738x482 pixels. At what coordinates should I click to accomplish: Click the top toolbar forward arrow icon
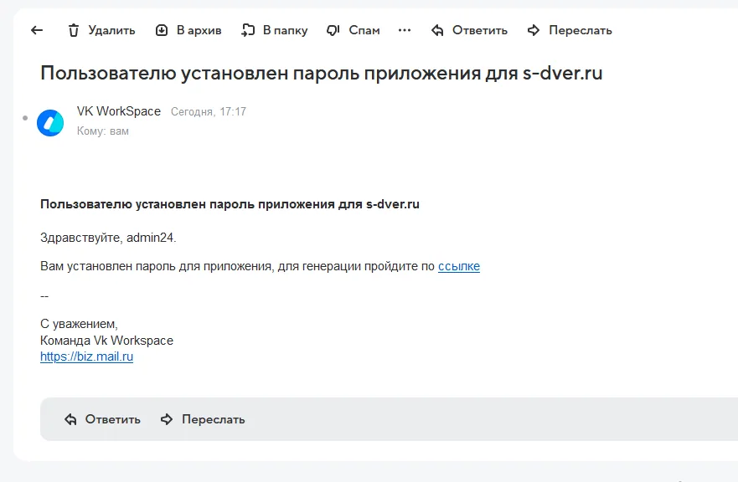pyautogui.click(x=534, y=31)
